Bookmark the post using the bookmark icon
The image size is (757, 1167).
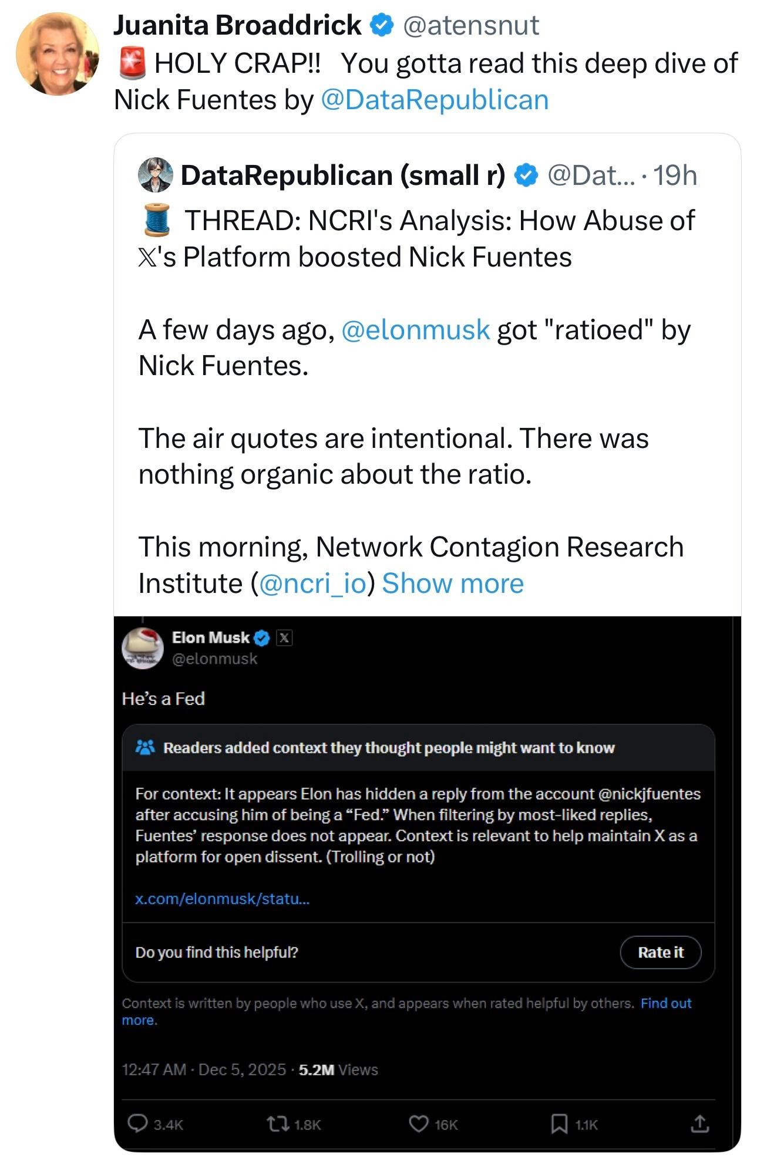click(x=558, y=1124)
